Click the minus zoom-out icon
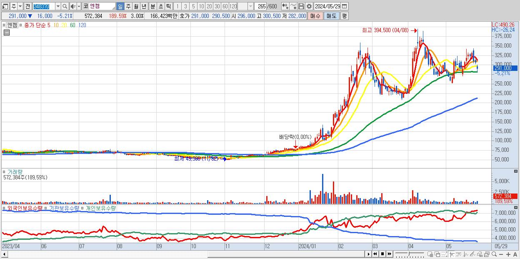The image size is (520, 259). (501, 254)
